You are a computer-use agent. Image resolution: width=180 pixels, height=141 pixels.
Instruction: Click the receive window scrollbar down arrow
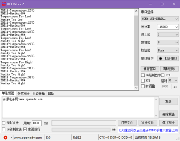[136, 88]
